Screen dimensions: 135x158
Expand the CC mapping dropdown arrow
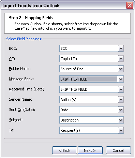[121, 59]
